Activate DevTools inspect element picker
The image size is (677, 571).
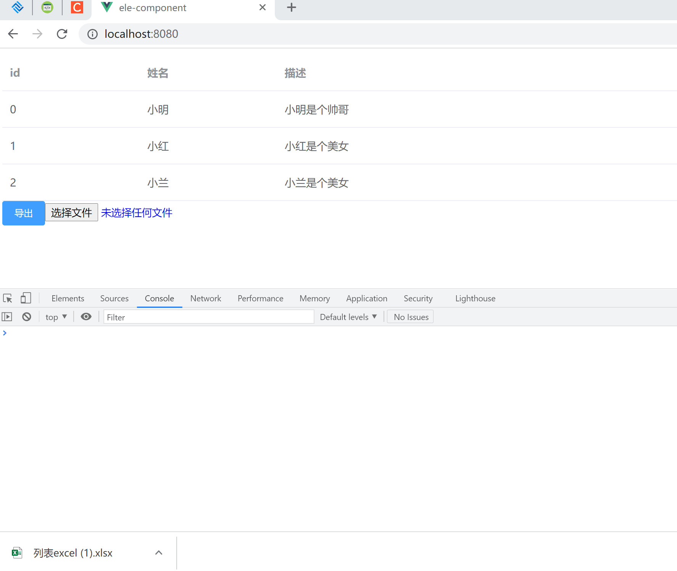[x=8, y=298]
